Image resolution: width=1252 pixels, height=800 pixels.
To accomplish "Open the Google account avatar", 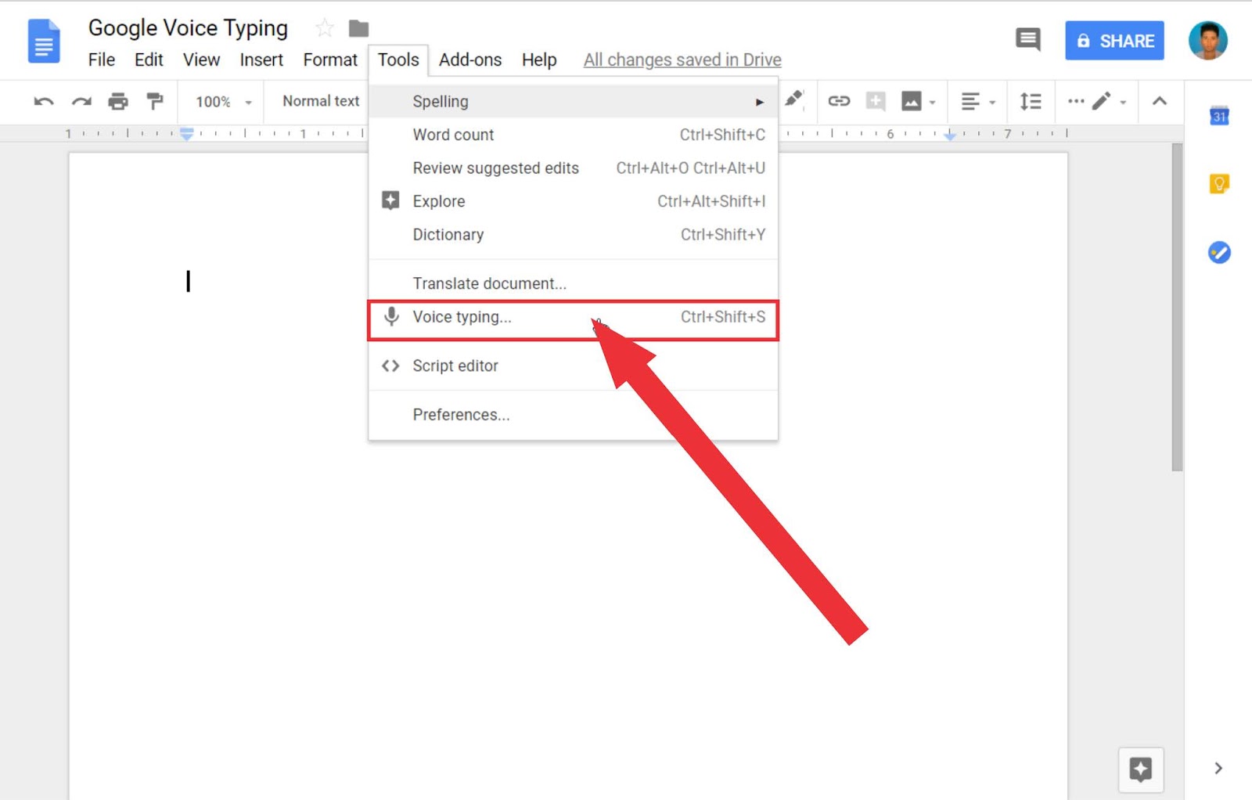I will click(1207, 41).
